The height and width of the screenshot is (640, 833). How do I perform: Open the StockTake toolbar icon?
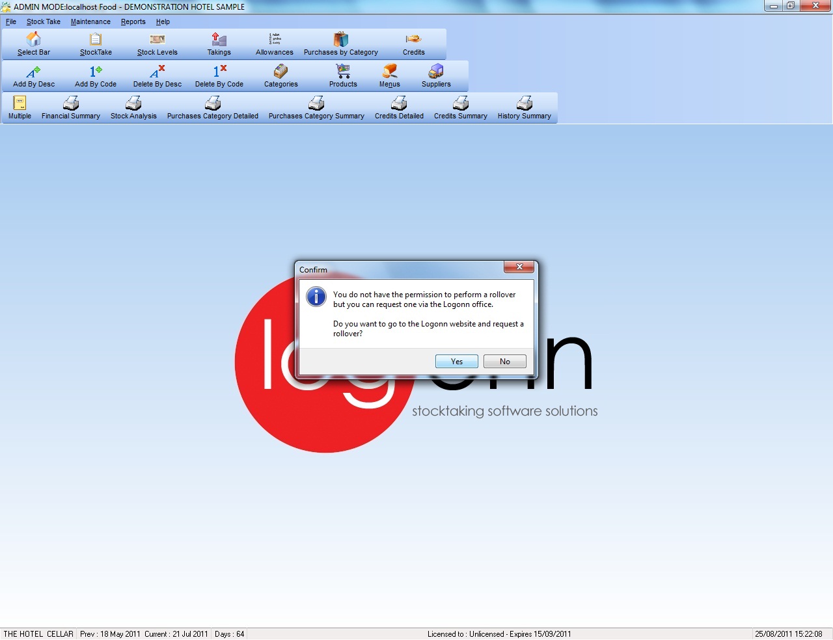(96, 44)
